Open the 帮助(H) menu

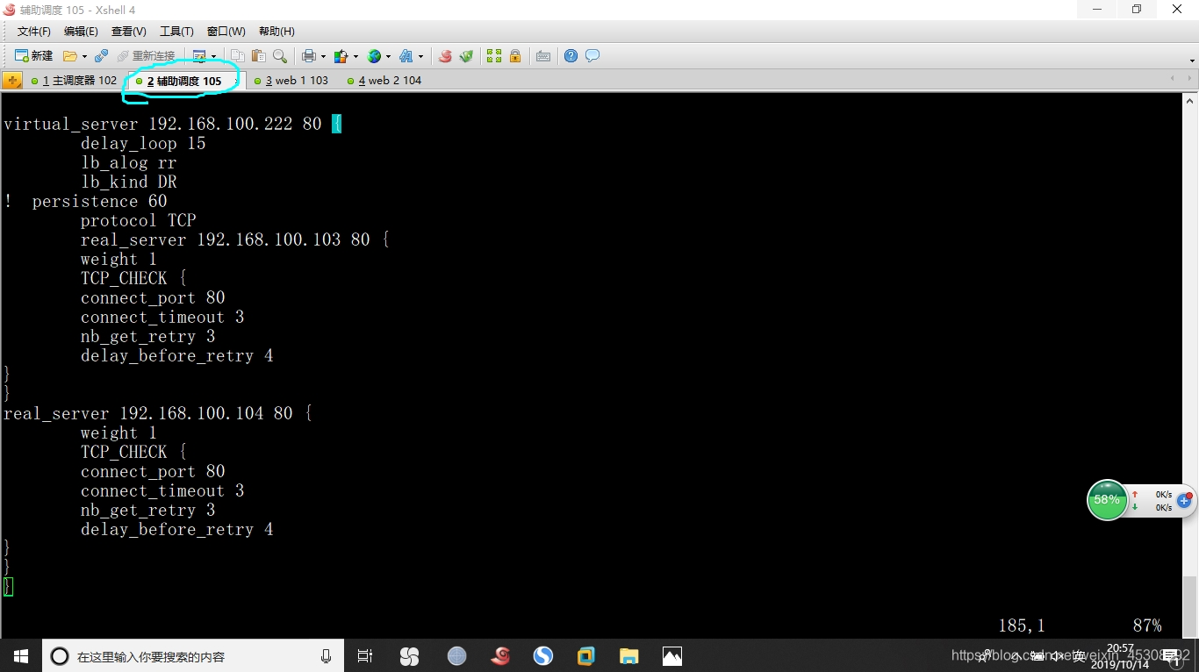(x=276, y=32)
